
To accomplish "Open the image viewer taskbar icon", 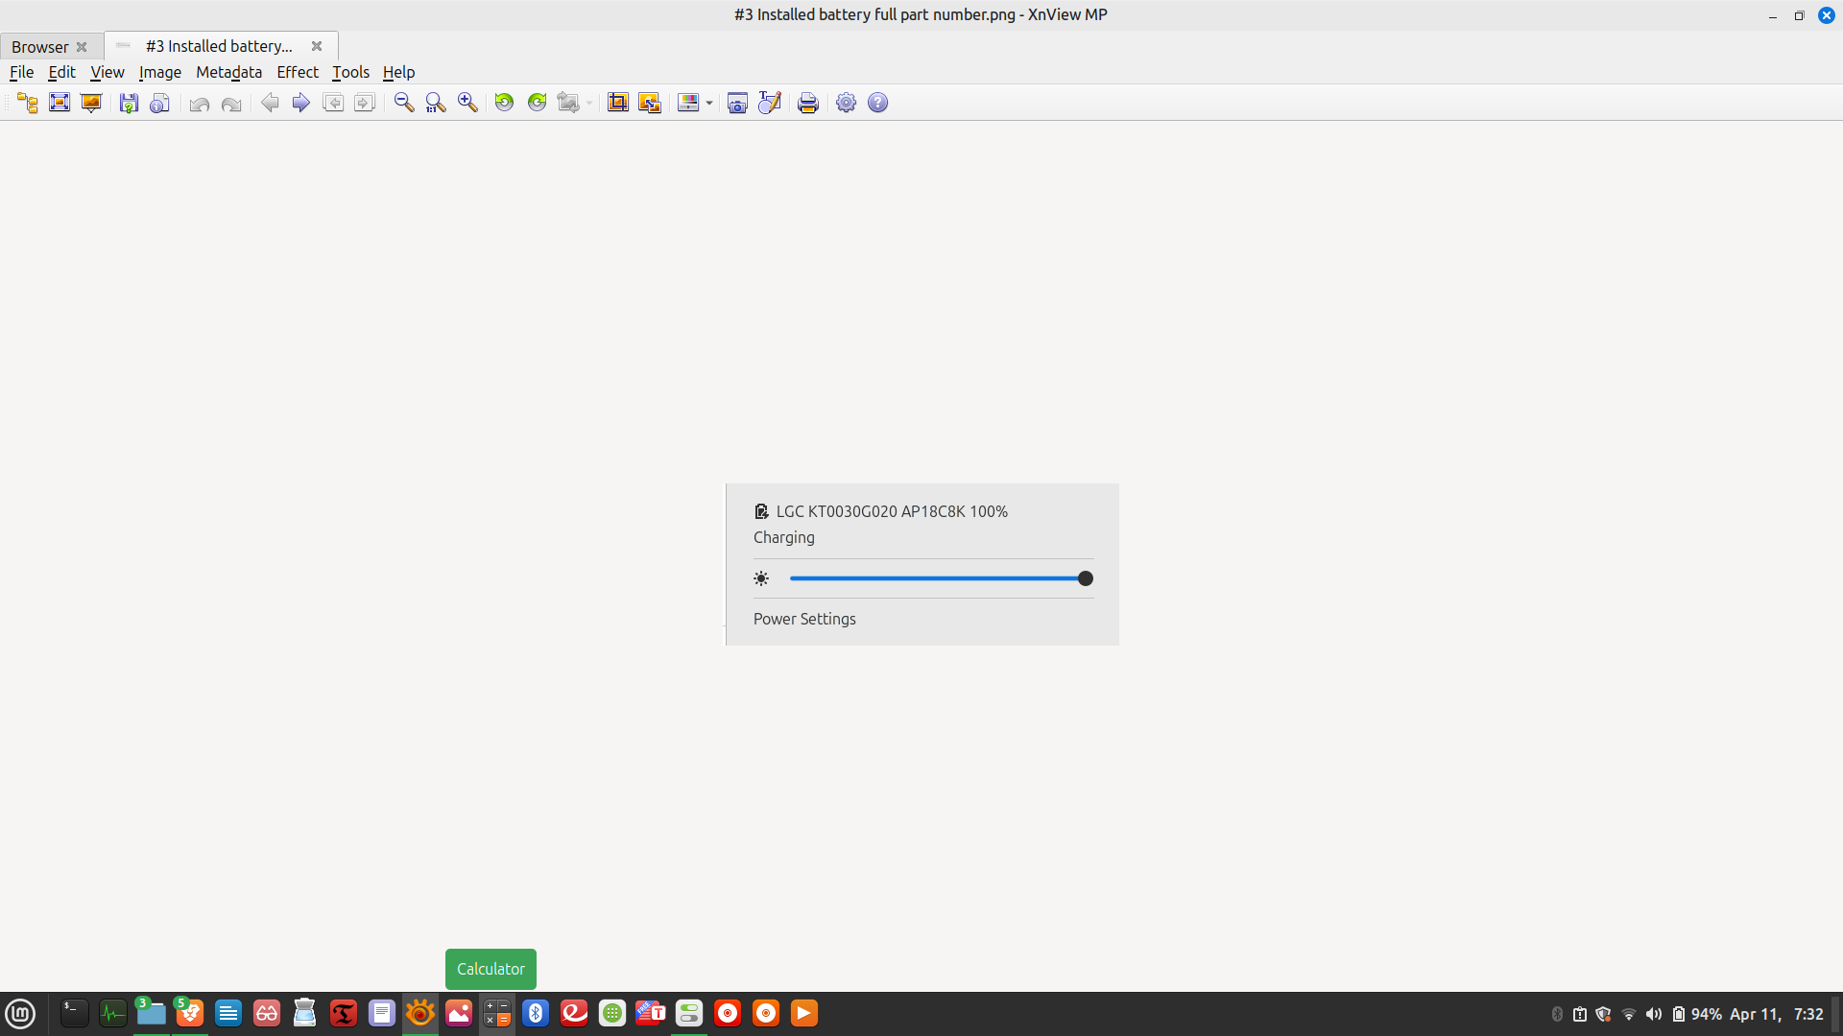I will [x=459, y=1013].
